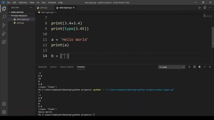Open print.py in the Explorer tree
The width and height of the screenshot is (214, 120).
pos(21,23)
